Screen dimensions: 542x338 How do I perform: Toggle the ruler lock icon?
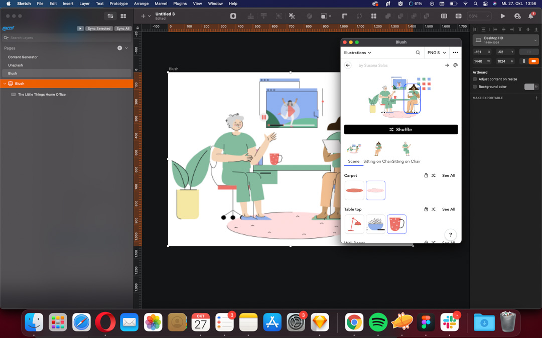(138, 28)
